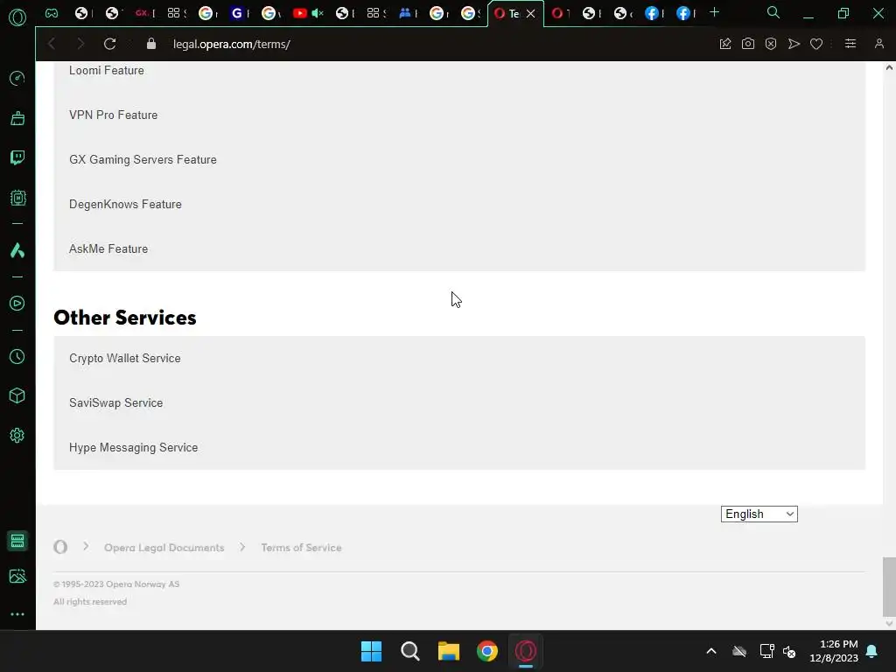Open My Flow send icon
896x672 pixels.
[x=794, y=44]
